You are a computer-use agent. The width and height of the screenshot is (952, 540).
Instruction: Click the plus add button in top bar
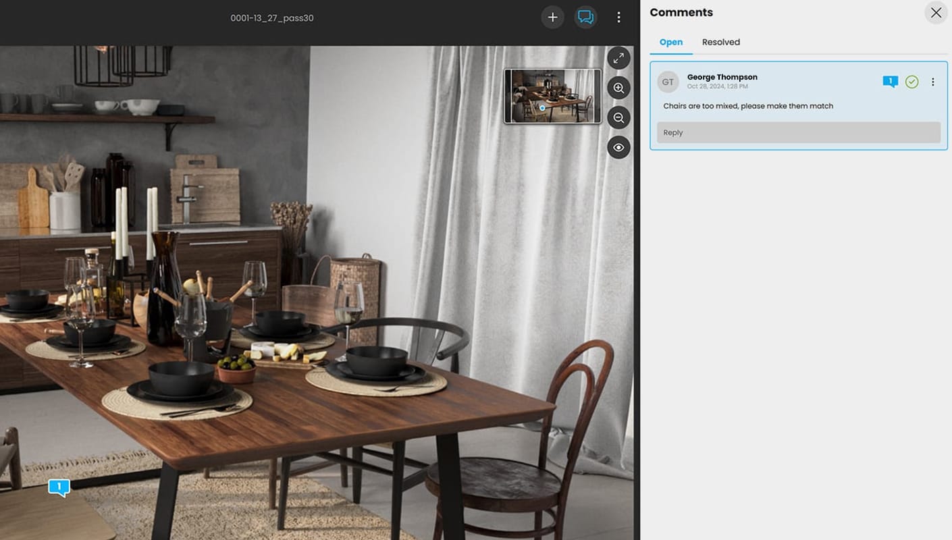pyautogui.click(x=552, y=18)
